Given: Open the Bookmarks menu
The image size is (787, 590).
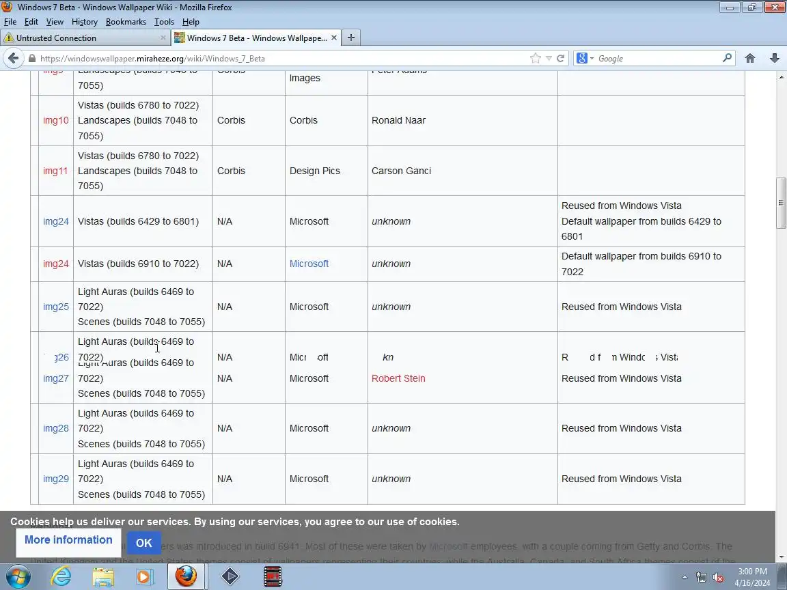Looking at the screenshot, I should click(126, 22).
